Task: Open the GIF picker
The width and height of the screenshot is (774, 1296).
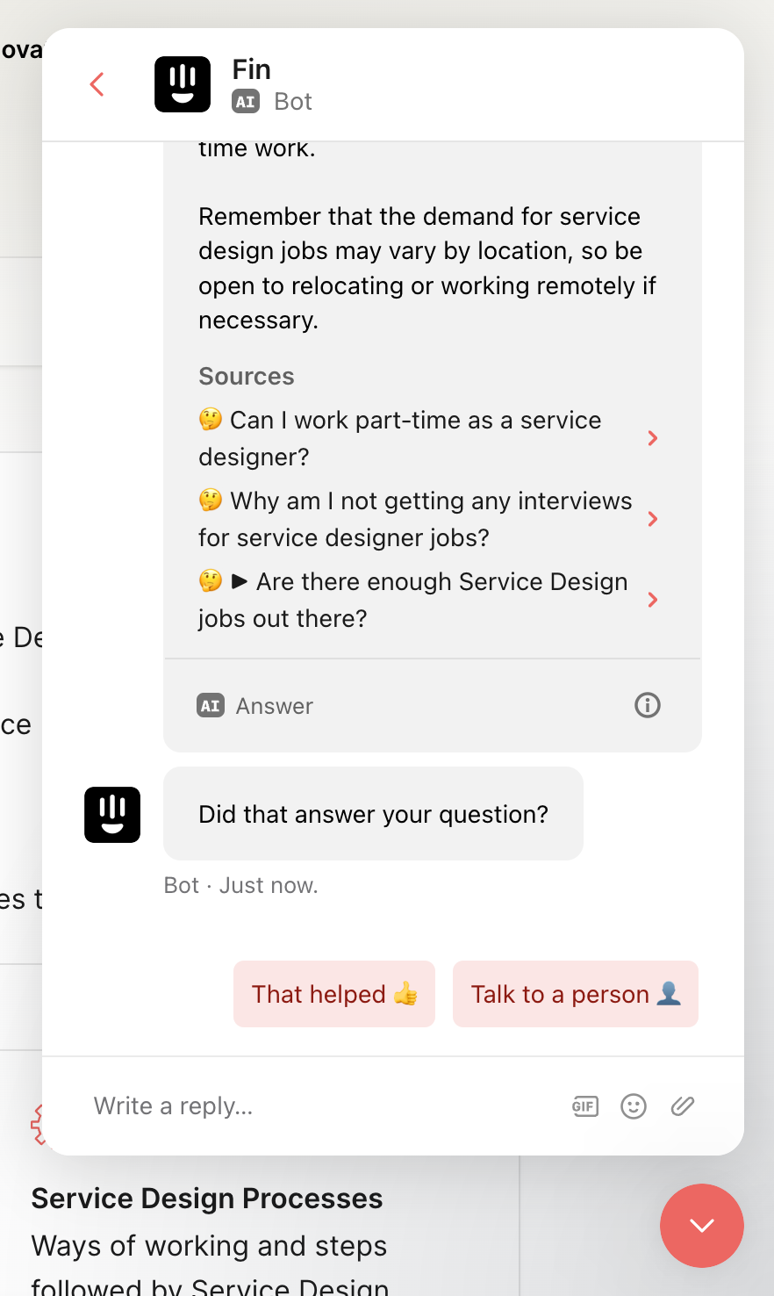Action: (x=585, y=1106)
